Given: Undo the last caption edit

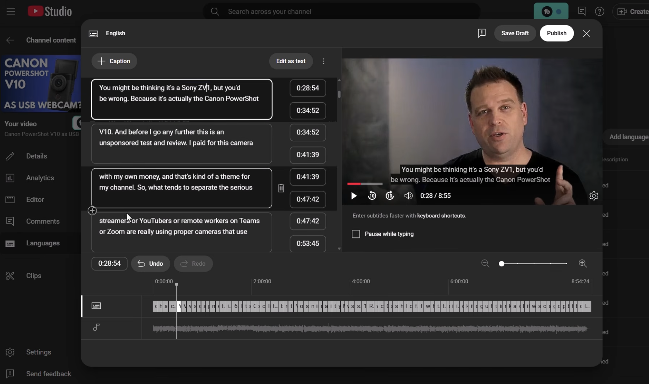Looking at the screenshot, I should (x=151, y=264).
